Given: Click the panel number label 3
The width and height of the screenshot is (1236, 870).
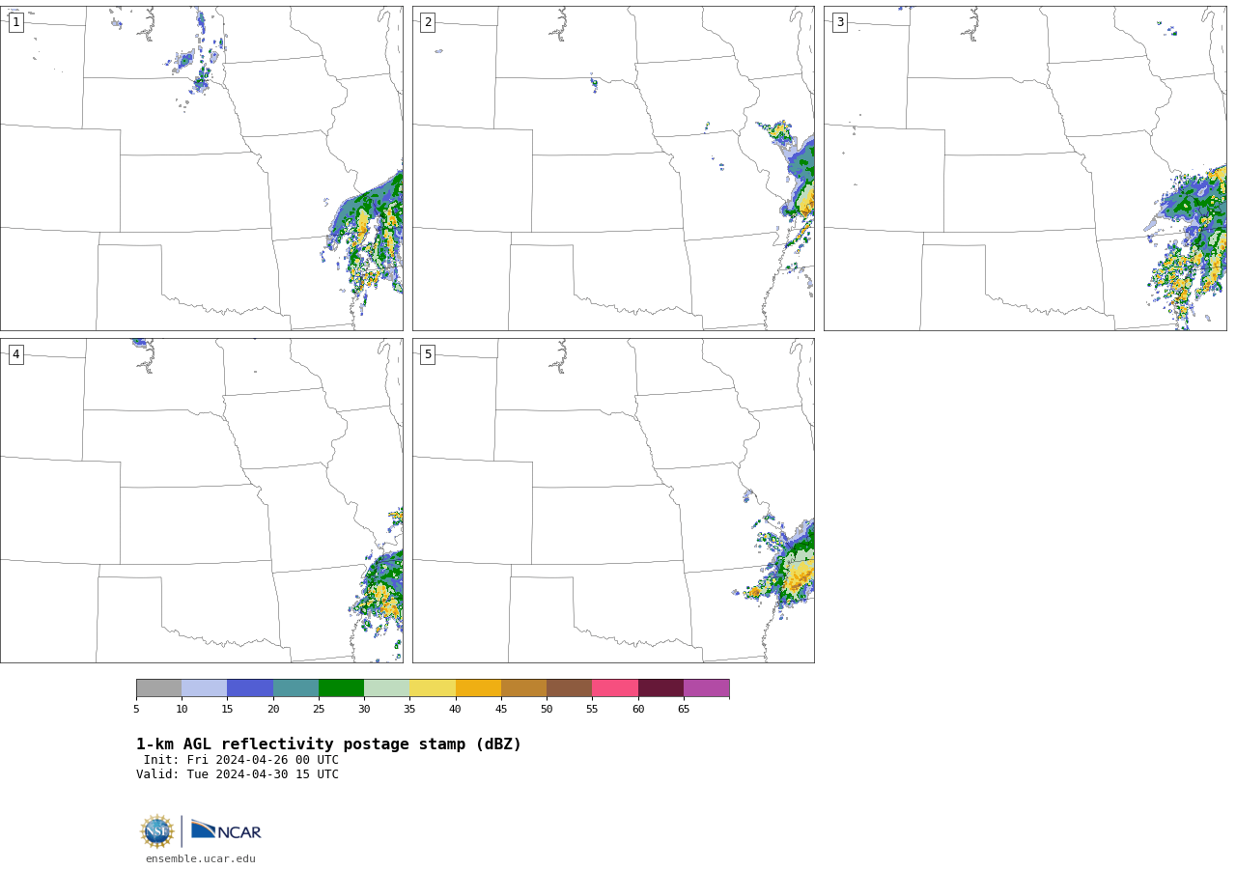Looking at the screenshot, I should pos(839,22).
